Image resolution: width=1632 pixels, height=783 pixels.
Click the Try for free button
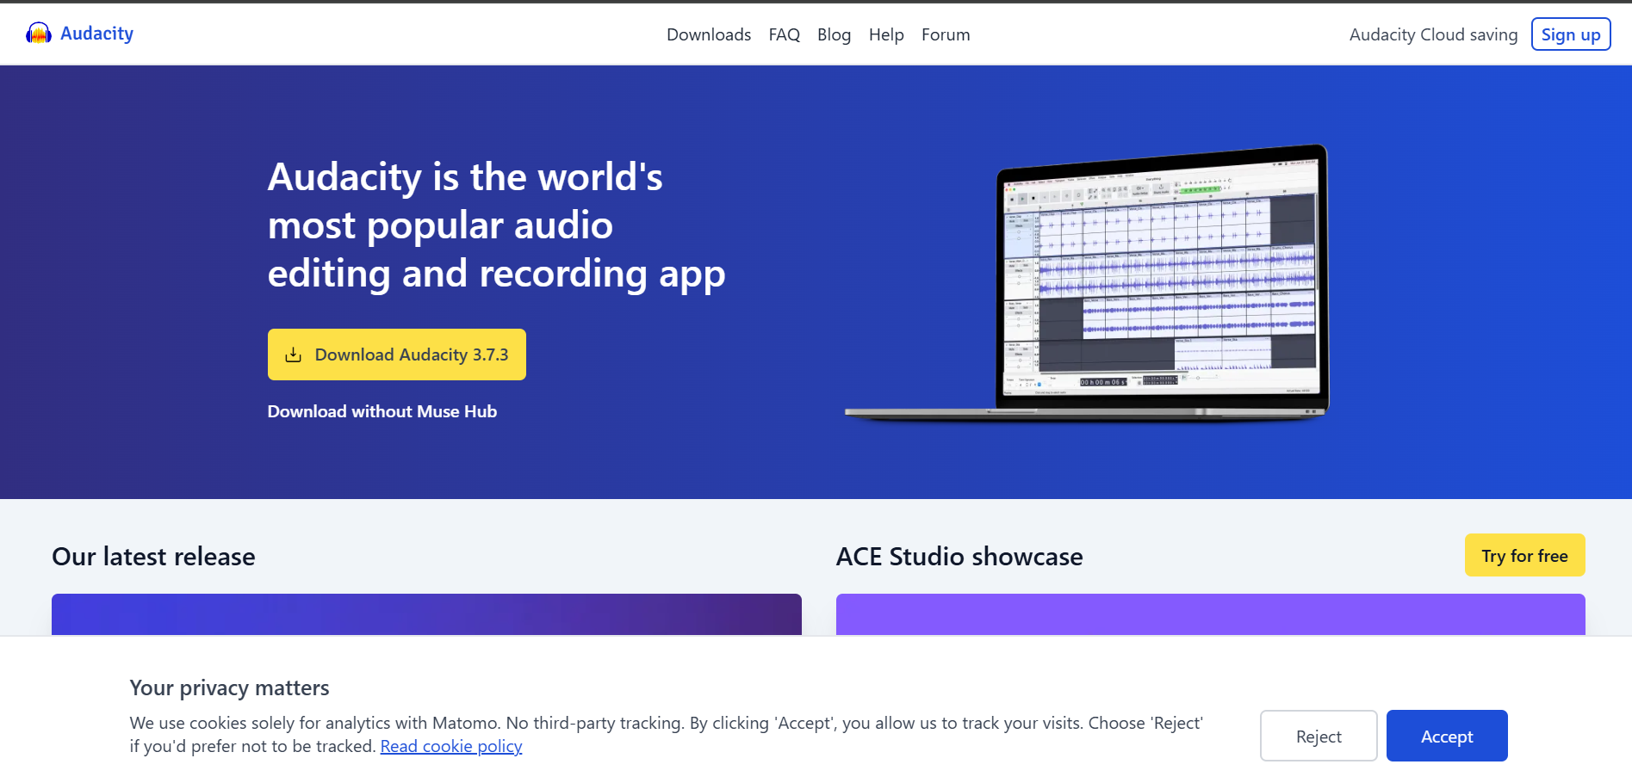(x=1524, y=556)
